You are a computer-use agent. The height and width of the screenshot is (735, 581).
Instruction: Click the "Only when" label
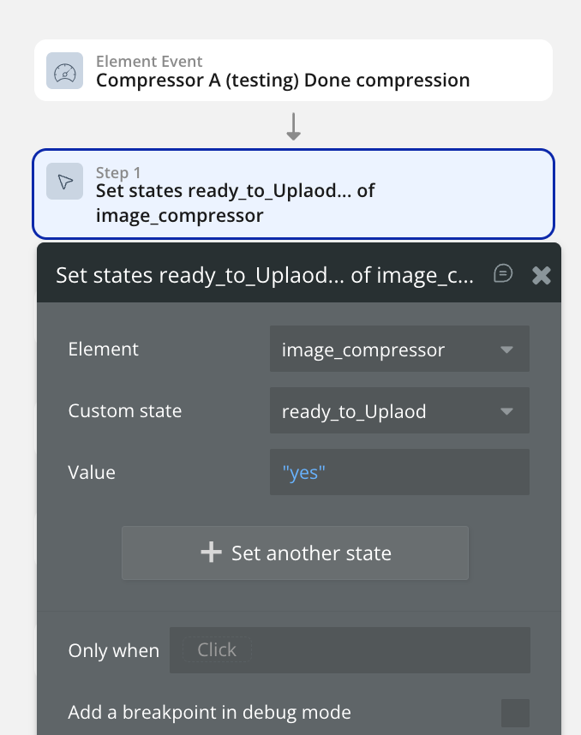[114, 651]
